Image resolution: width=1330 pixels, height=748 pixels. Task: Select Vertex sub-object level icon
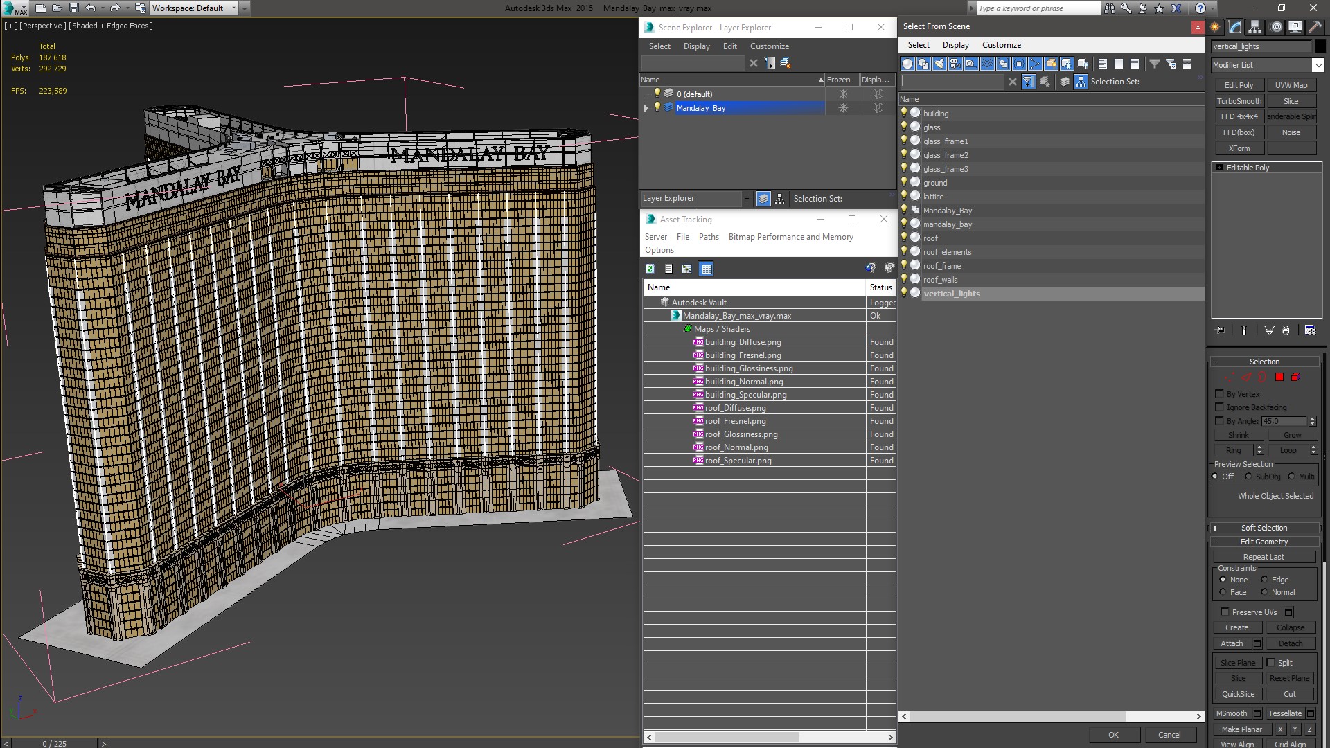[x=1230, y=377]
